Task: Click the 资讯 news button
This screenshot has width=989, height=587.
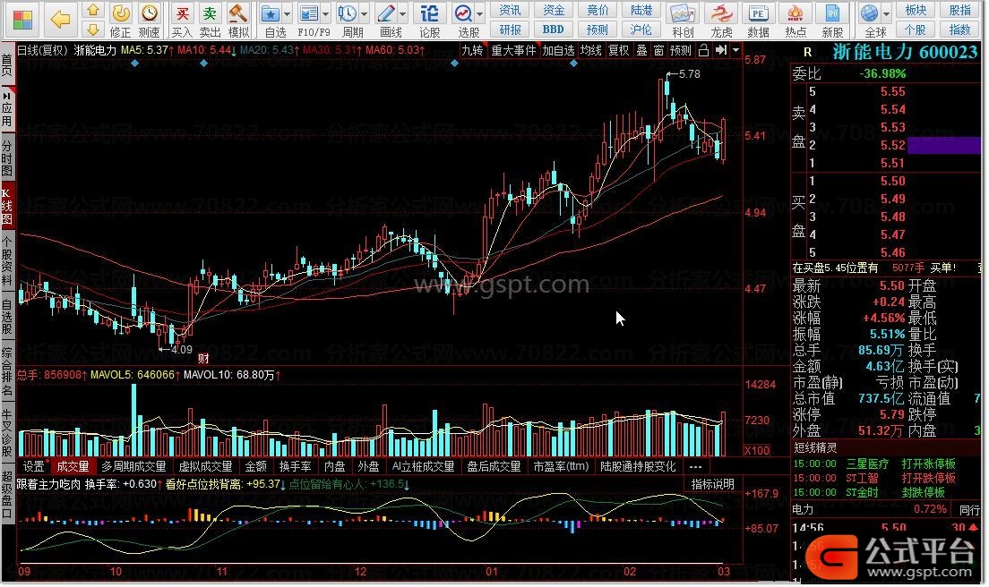Action: click(510, 10)
